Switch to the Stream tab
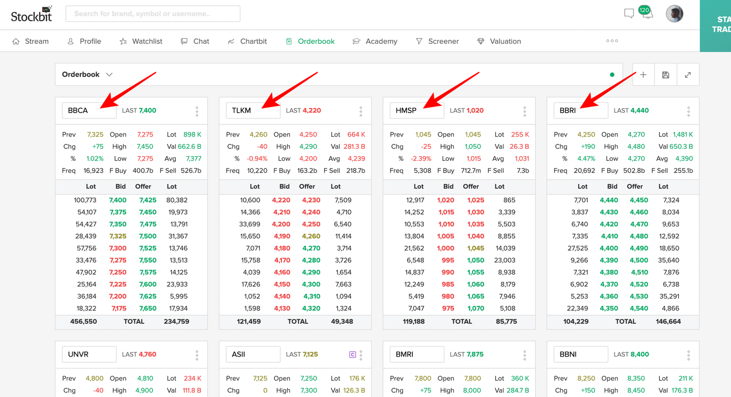 click(x=30, y=41)
